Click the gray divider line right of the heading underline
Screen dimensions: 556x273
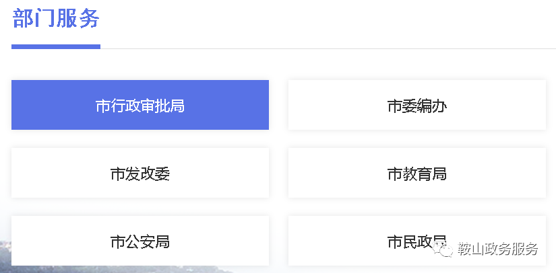[x=323, y=48]
